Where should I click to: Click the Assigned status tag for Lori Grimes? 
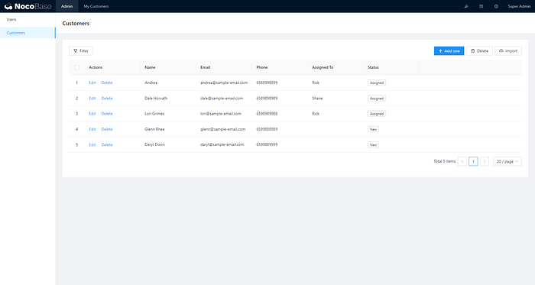377,114
